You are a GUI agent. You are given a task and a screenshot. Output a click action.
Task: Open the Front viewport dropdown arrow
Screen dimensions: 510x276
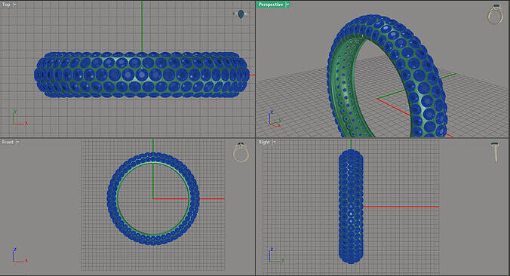click(18, 142)
